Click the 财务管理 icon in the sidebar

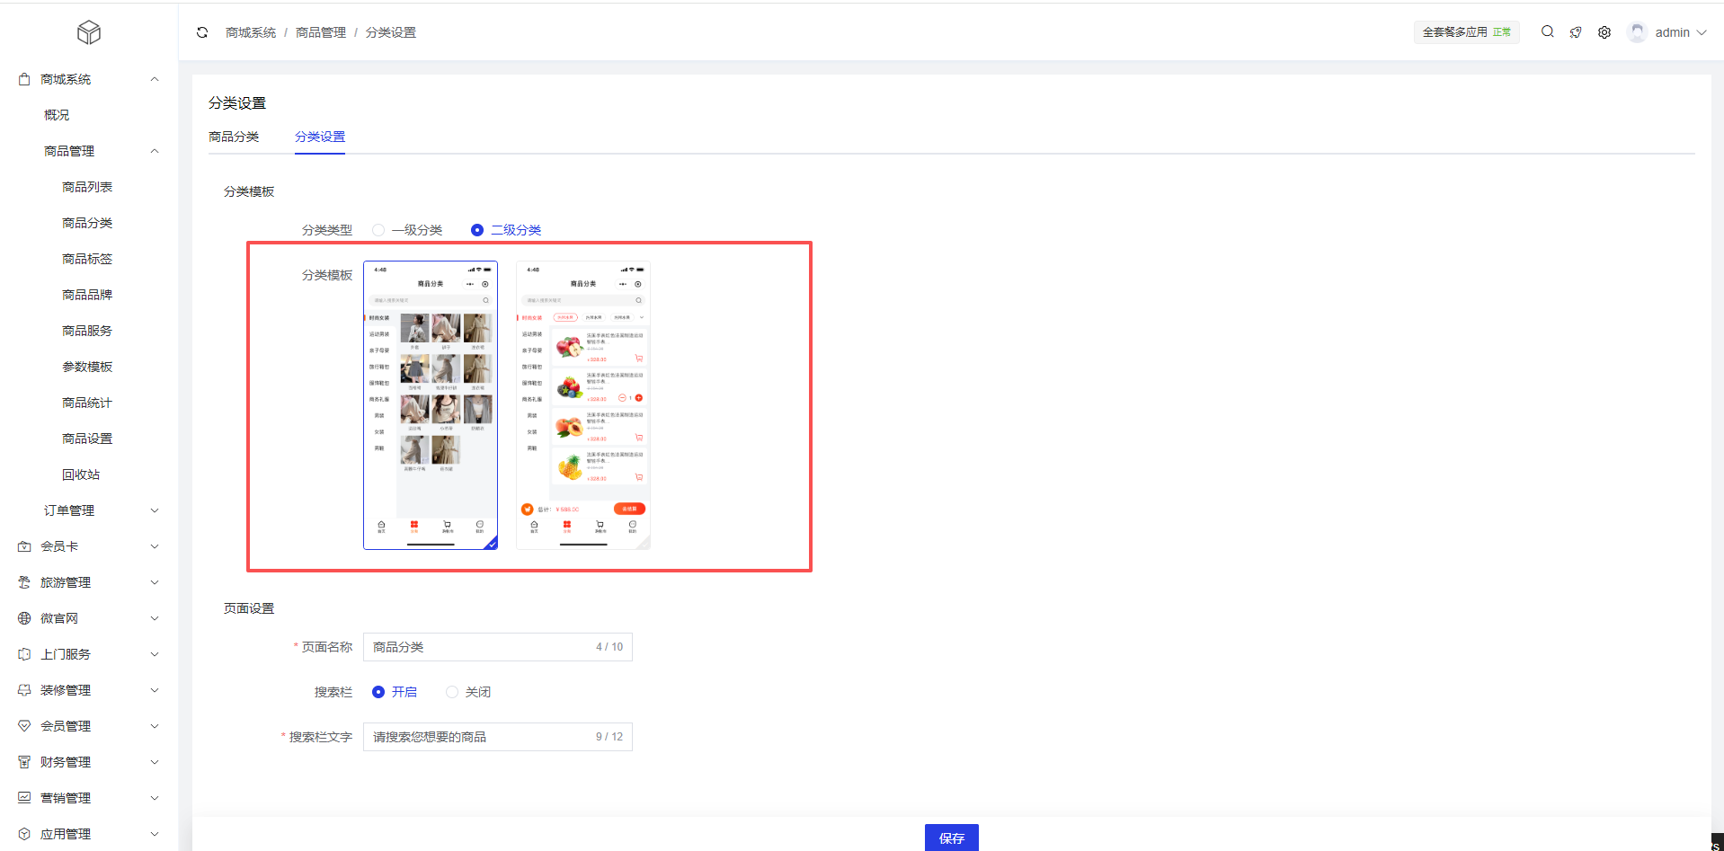click(x=24, y=762)
